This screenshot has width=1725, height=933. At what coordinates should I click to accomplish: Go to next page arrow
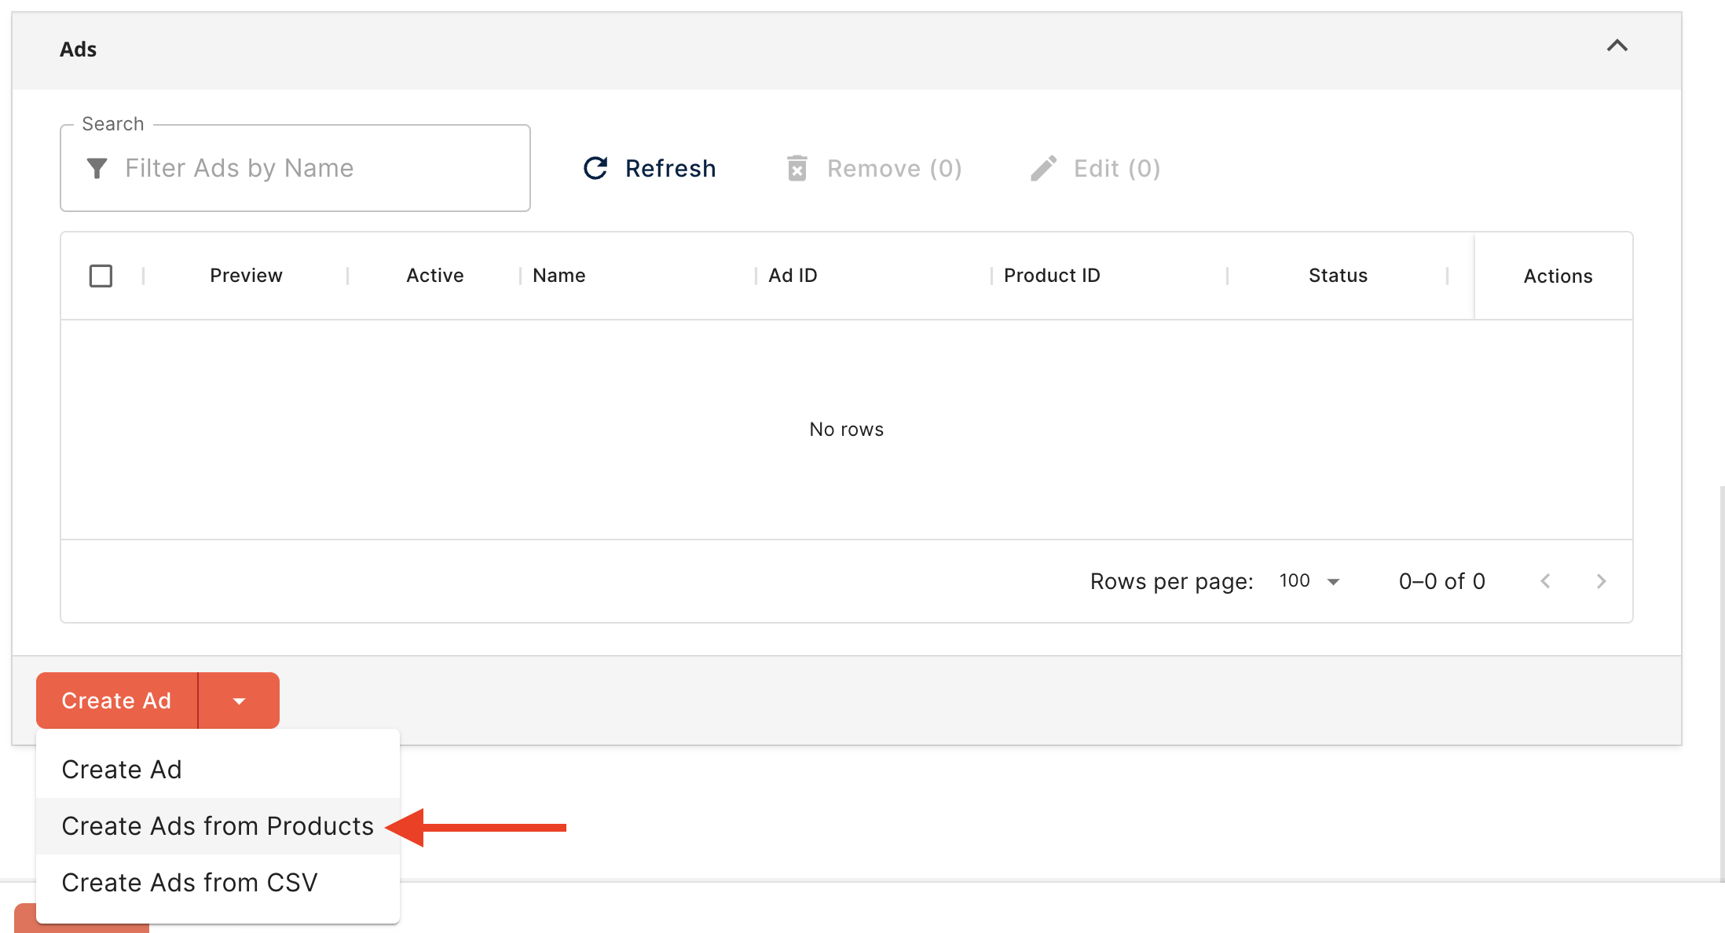coord(1601,581)
